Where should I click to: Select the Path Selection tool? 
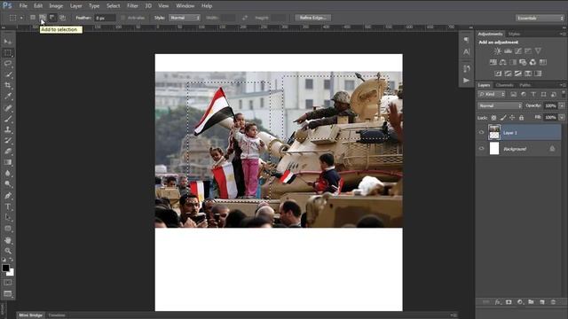8,218
